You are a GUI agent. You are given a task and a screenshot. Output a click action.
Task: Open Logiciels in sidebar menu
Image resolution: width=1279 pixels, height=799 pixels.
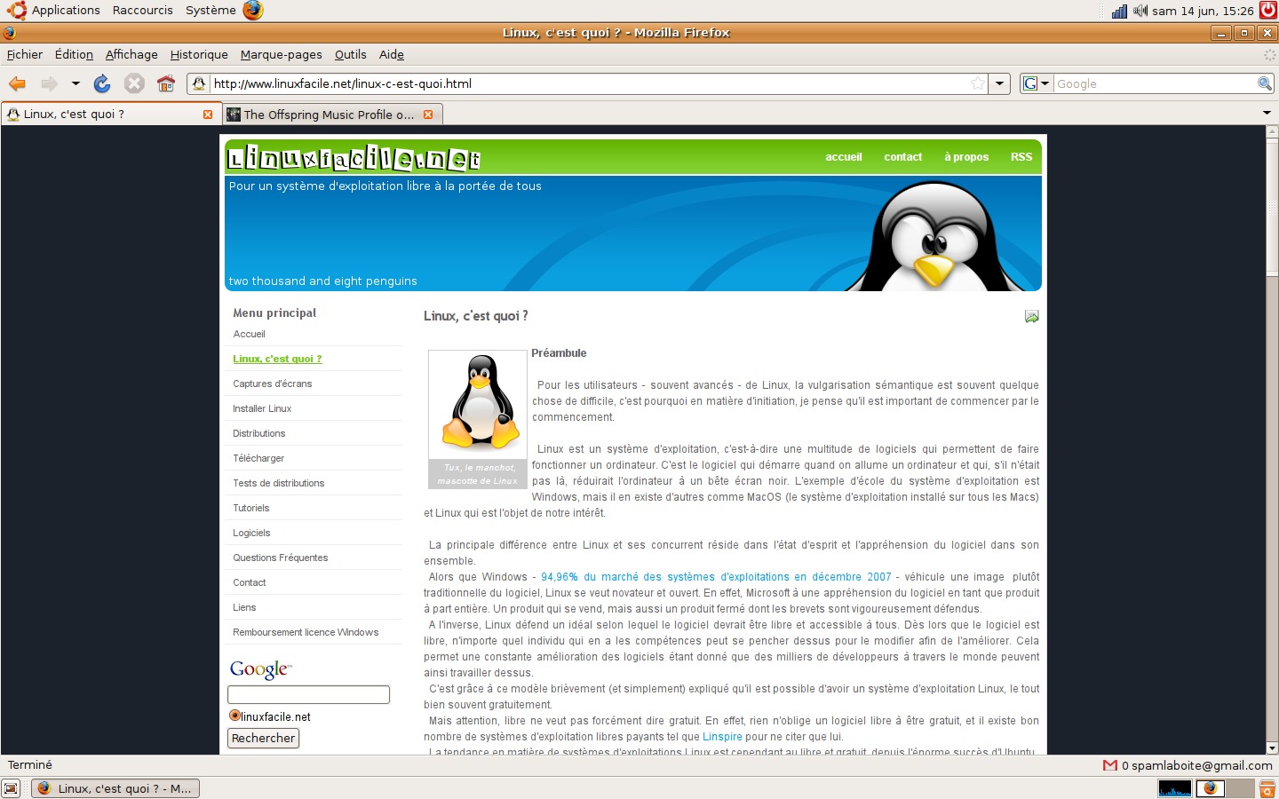tap(251, 533)
